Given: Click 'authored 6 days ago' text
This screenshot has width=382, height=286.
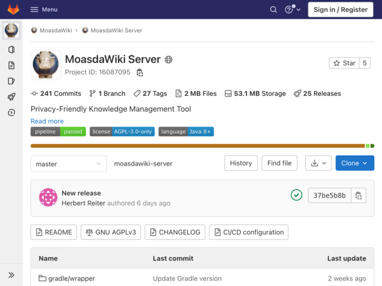Looking at the screenshot, I should (x=139, y=203).
